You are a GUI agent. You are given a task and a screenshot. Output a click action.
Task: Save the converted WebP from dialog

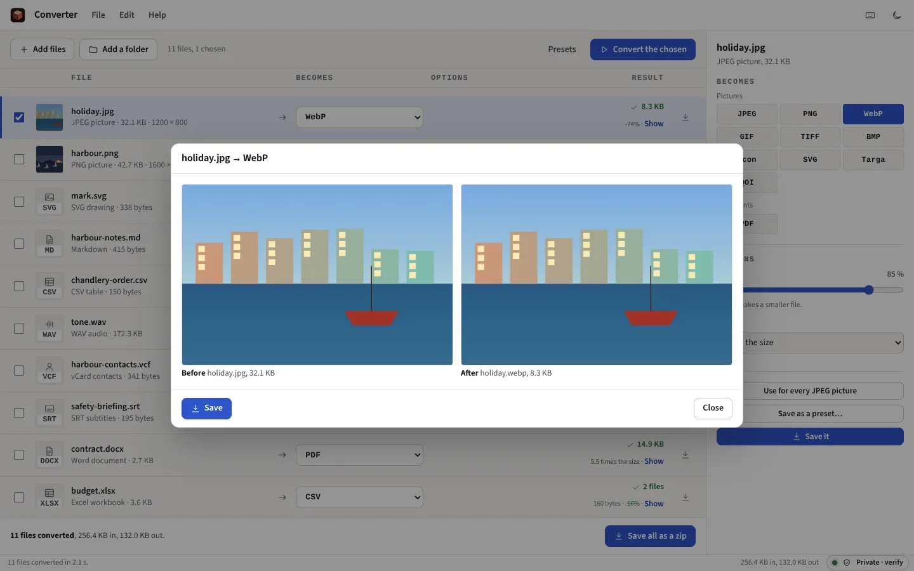tap(206, 409)
